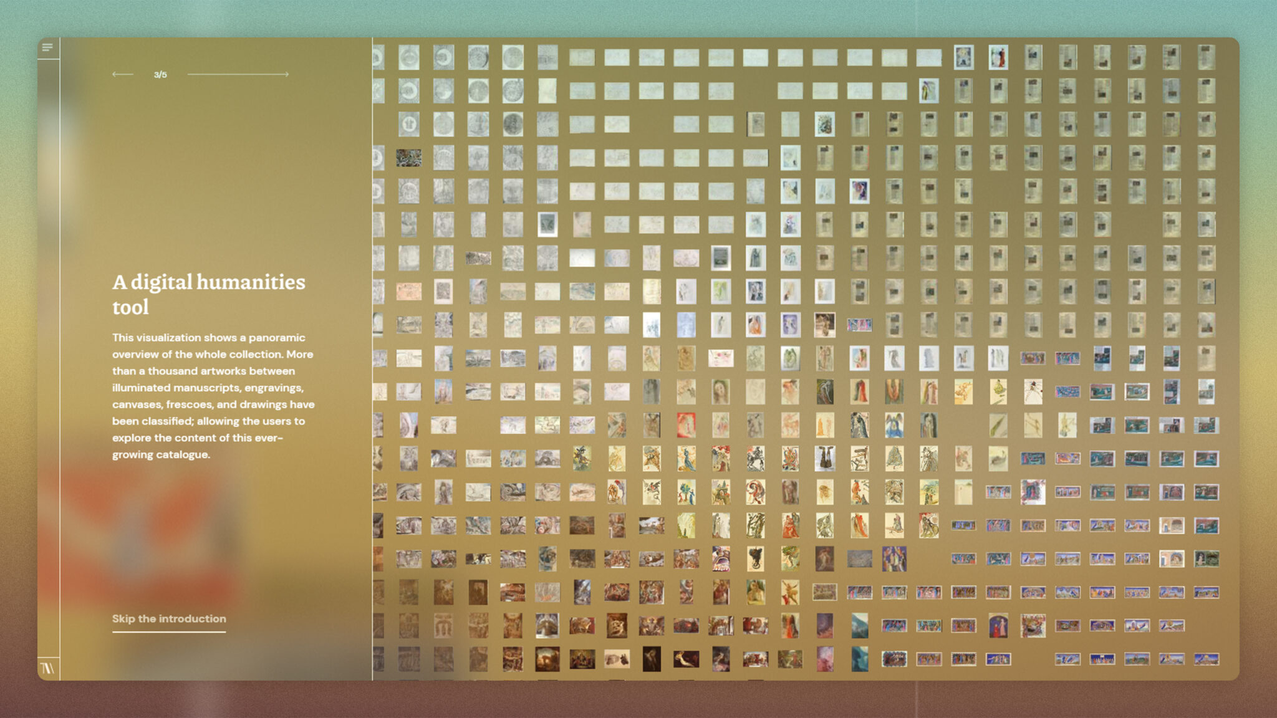This screenshot has width=1277, height=718.
Task: Open the reclining nude on dark background thumbnail
Action: [x=686, y=659]
